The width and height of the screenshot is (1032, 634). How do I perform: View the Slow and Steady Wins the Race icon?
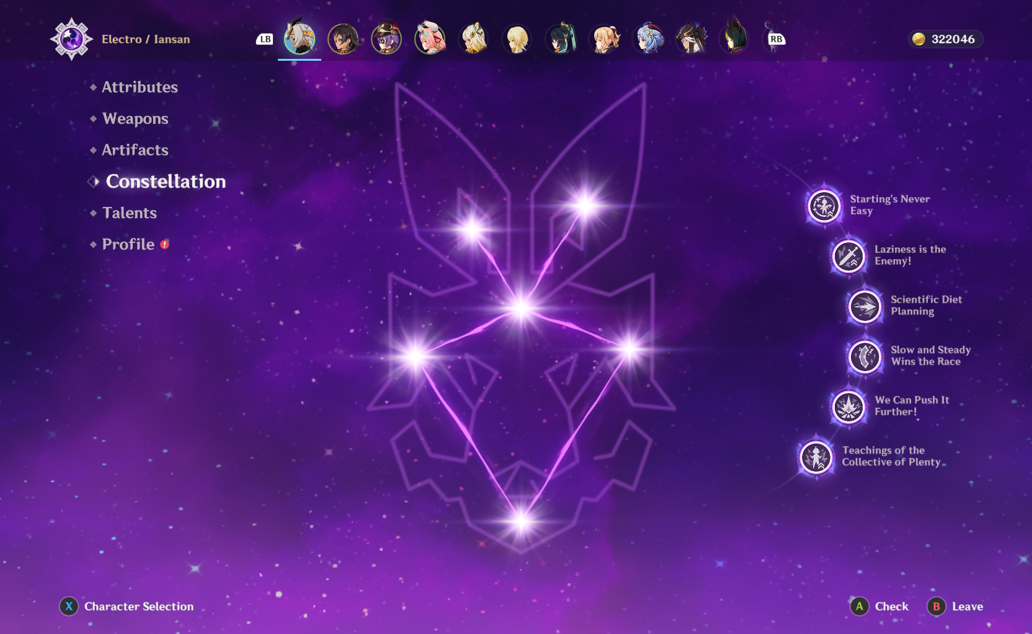point(865,356)
